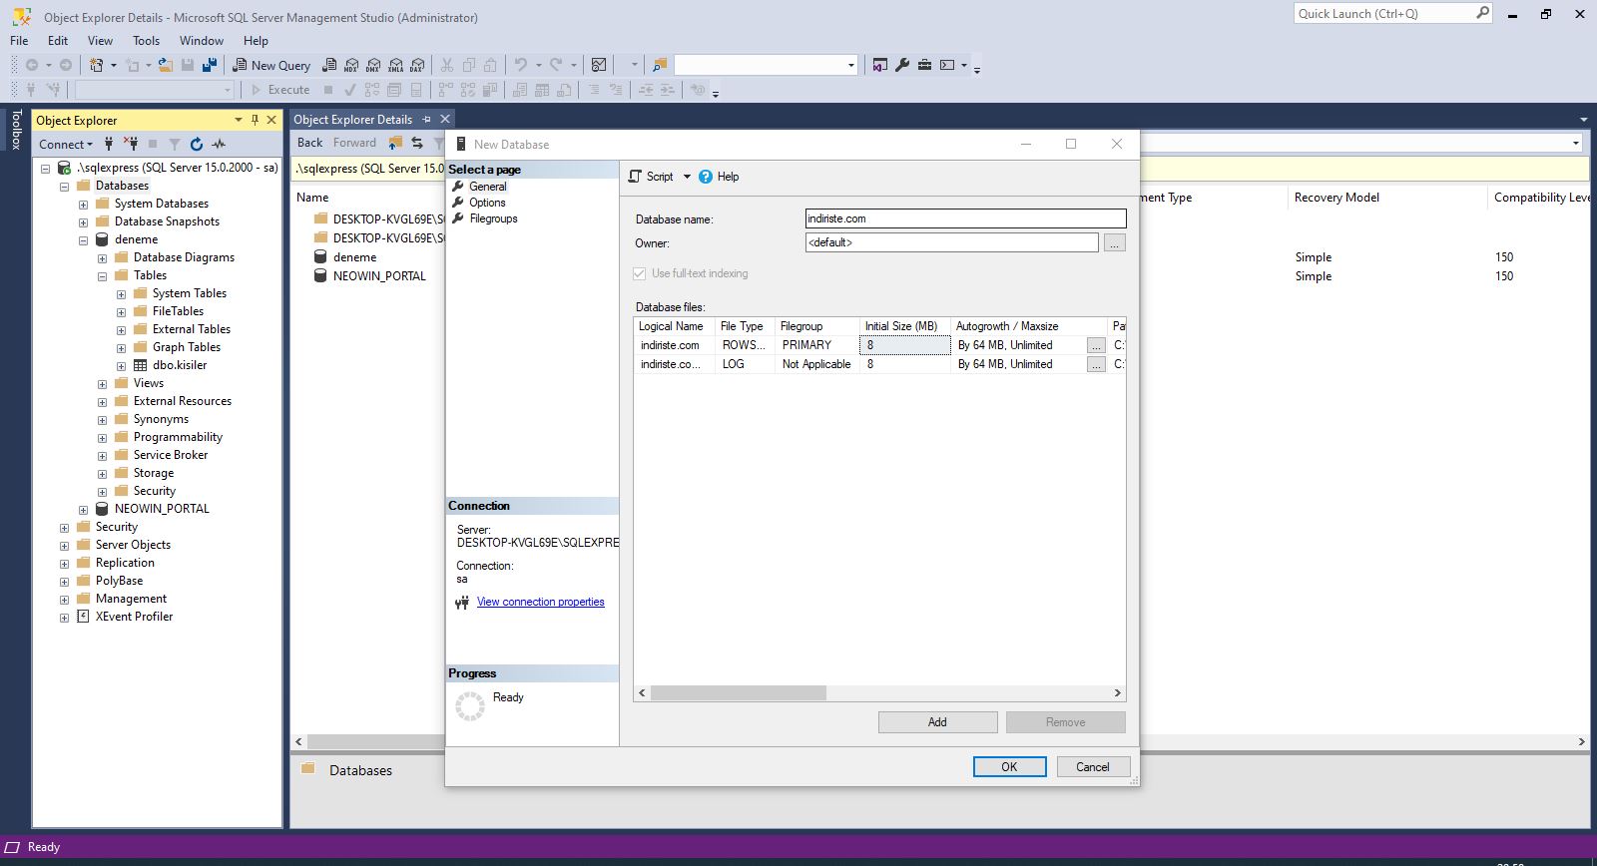Click the Quick Launch search box
Viewport: 1597px width, 866px height.
point(1393,13)
